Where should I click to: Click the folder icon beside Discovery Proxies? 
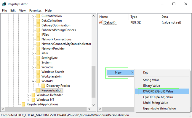pyautogui.click(x=43, y=86)
